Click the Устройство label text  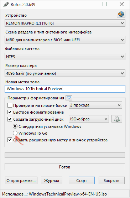tap(16, 15)
